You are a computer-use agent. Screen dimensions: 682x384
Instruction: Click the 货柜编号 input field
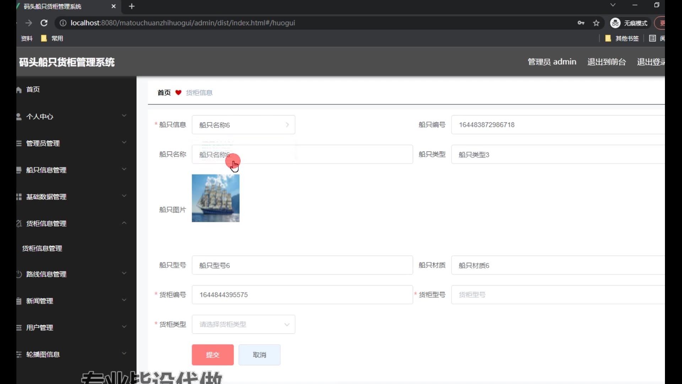(302, 295)
